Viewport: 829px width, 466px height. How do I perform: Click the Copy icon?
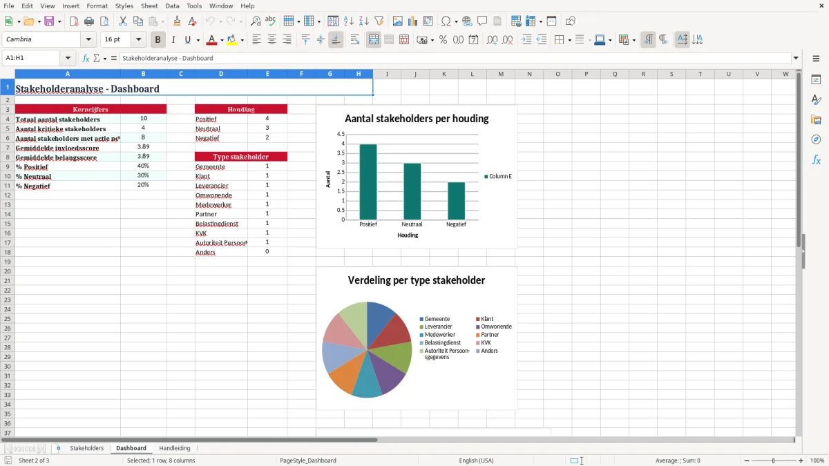pyautogui.click(x=138, y=21)
